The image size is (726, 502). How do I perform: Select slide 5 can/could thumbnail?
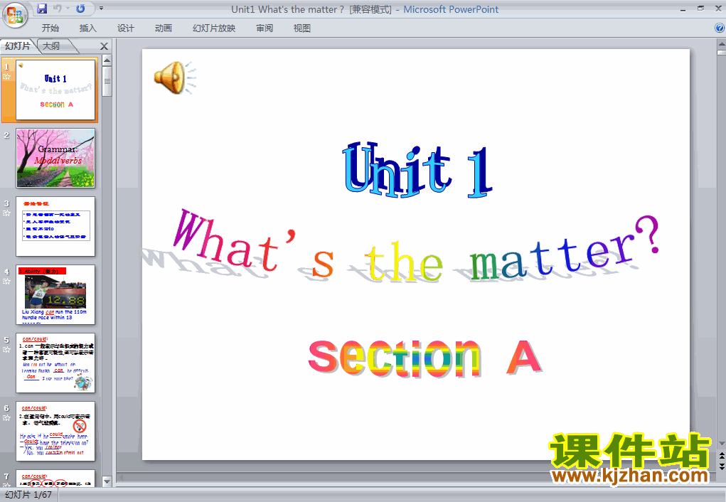point(55,363)
